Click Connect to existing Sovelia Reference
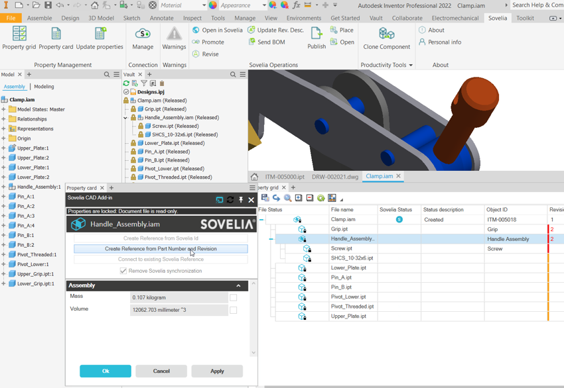The image size is (564, 388). [161, 259]
